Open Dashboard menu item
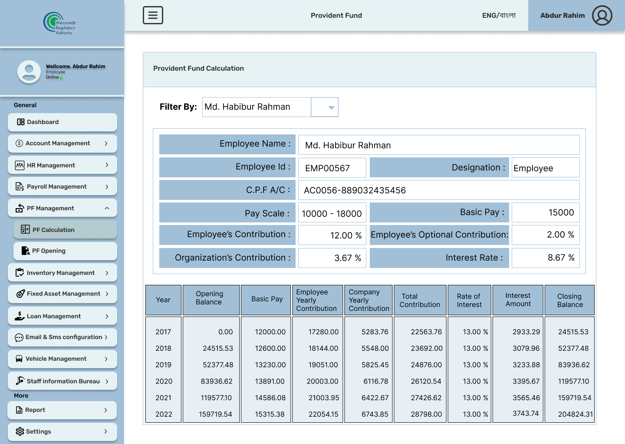The height and width of the screenshot is (444, 625). point(62,122)
